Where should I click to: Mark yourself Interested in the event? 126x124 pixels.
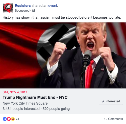(111, 101)
